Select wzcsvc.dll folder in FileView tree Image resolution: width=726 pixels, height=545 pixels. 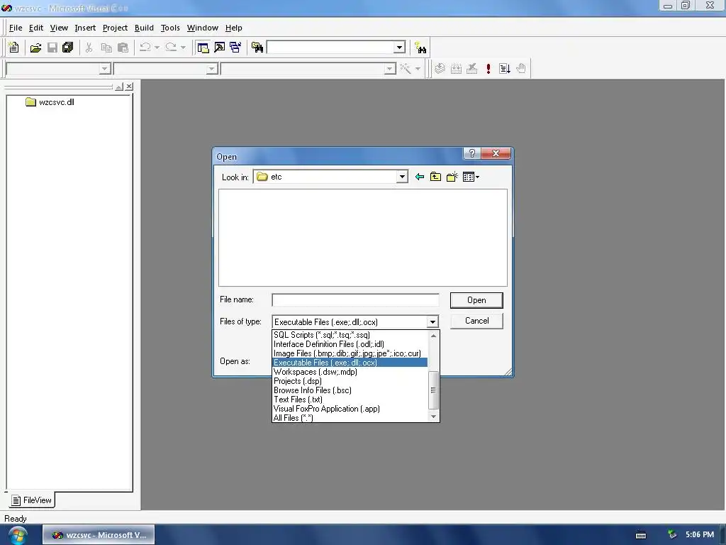tap(50, 102)
